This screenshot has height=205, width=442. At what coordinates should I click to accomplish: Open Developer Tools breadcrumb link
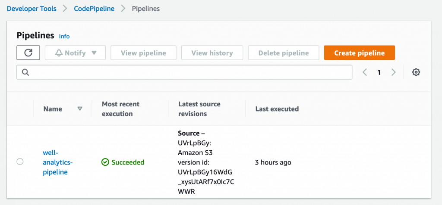32,9
